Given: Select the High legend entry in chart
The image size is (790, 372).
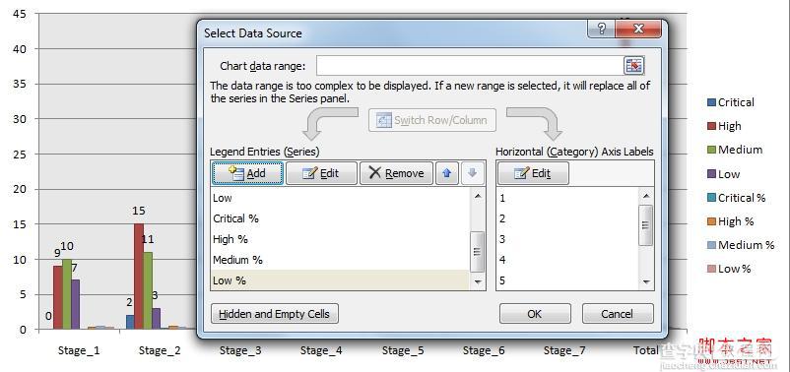Looking at the screenshot, I should (725, 126).
